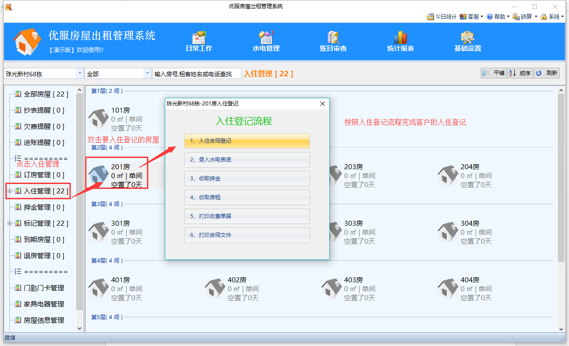Open the 水电管理 toolbar icon

(x=266, y=41)
